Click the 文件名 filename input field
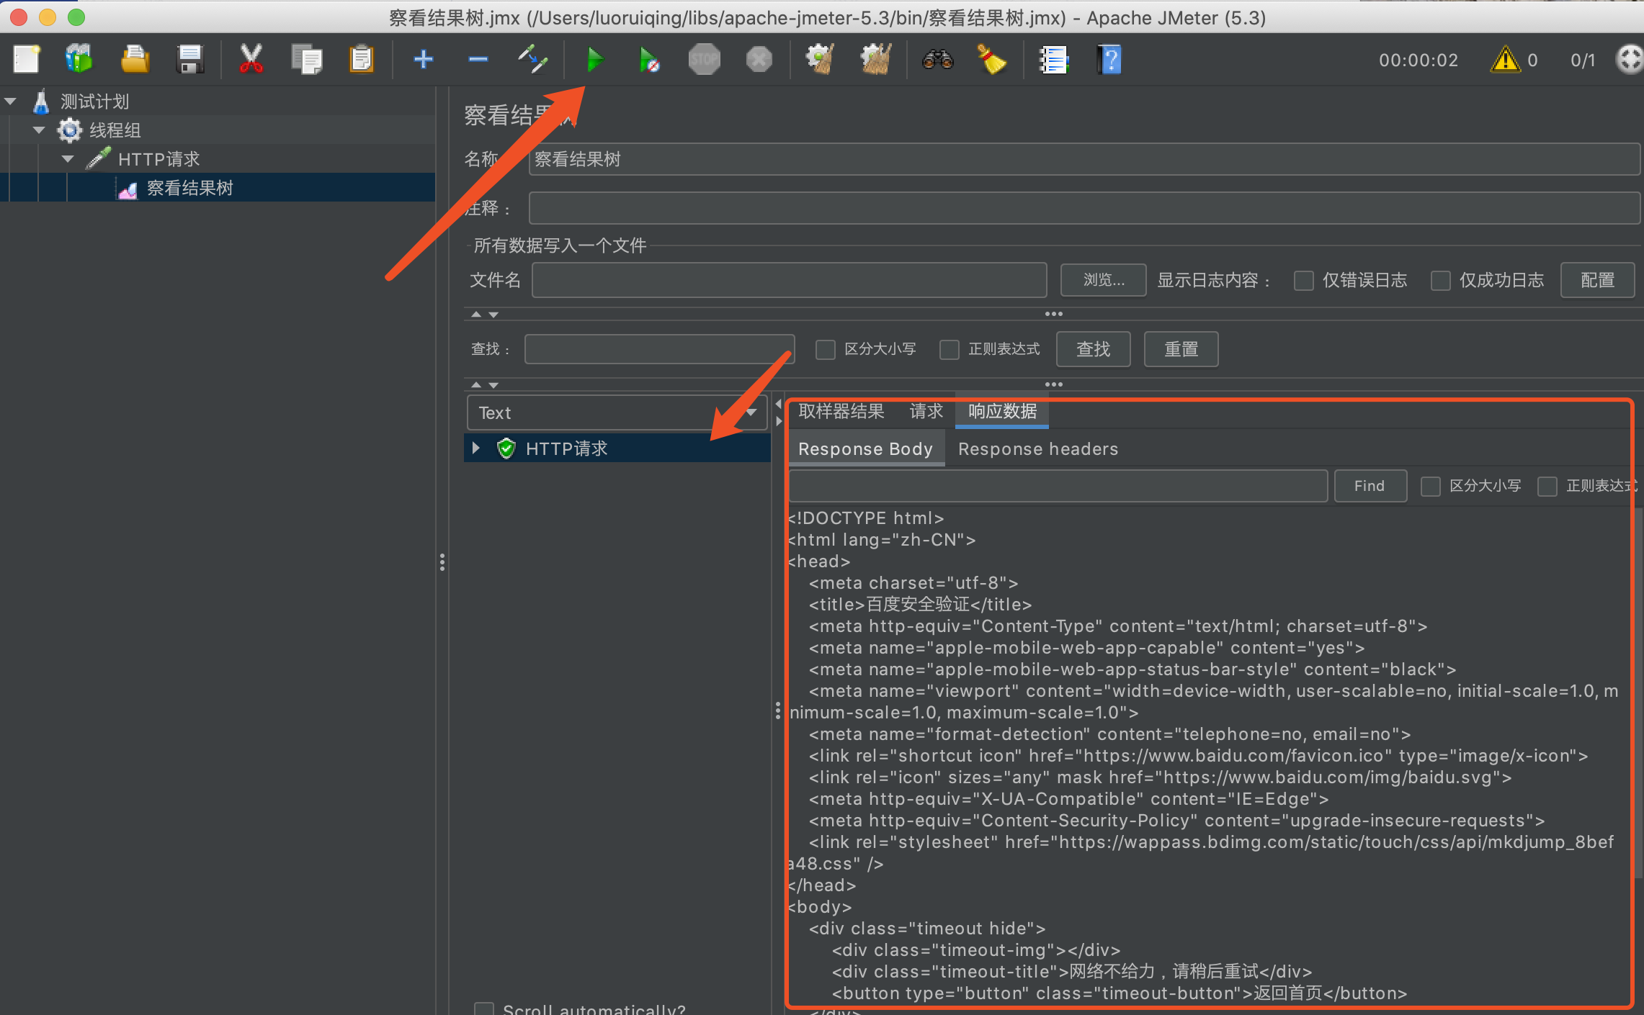Image resolution: width=1644 pixels, height=1015 pixels. pyautogui.click(x=789, y=280)
